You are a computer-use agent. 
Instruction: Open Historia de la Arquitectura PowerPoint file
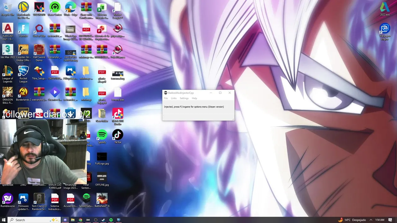(x=102, y=32)
